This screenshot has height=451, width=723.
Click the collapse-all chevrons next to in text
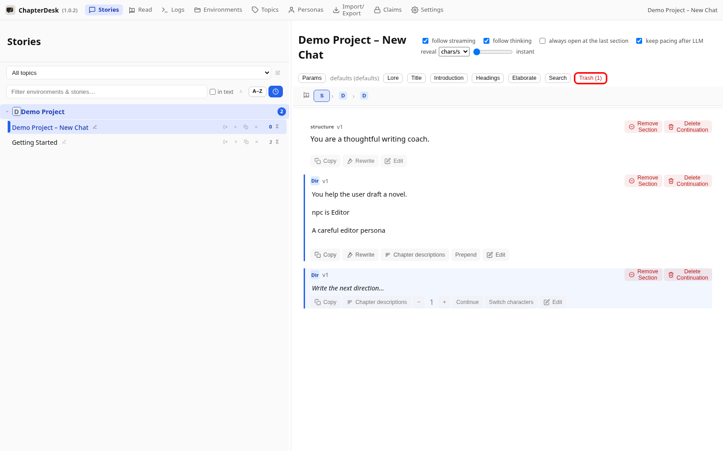241,92
